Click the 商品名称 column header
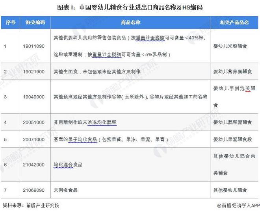260x213 pixels. click(x=130, y=22)
